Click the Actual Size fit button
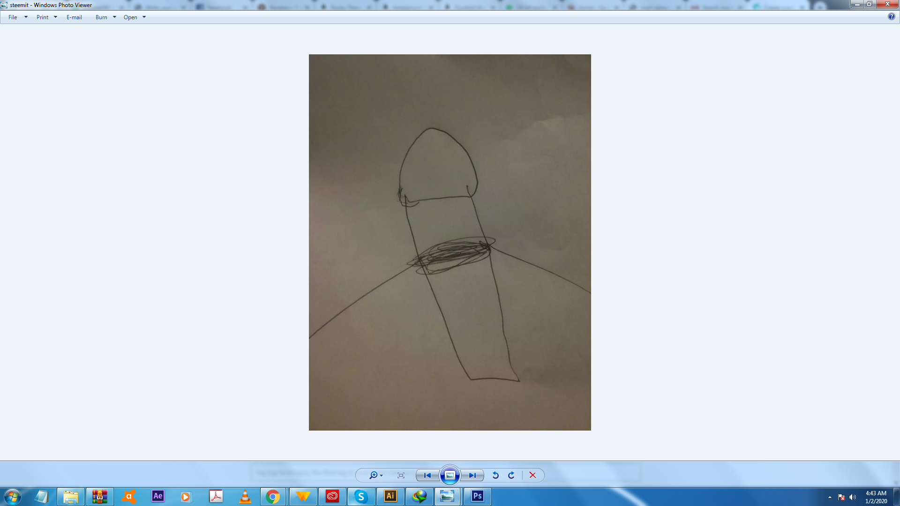This screenshot has width=900, height=506. pos(401,475)
